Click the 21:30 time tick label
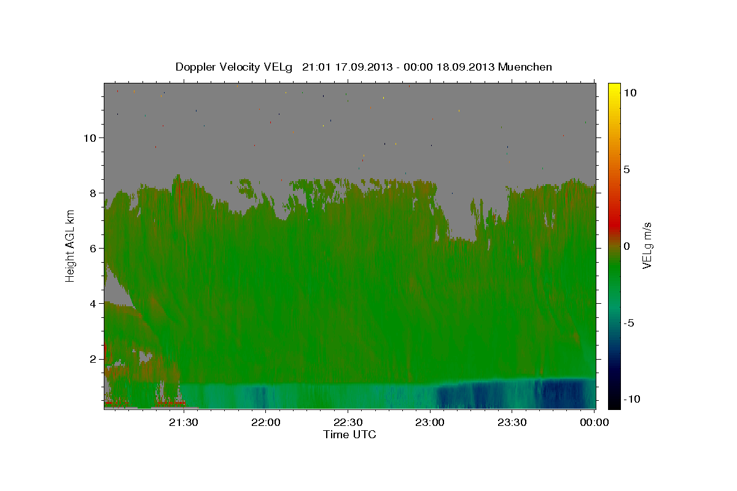737x491 pixels. 184,422
